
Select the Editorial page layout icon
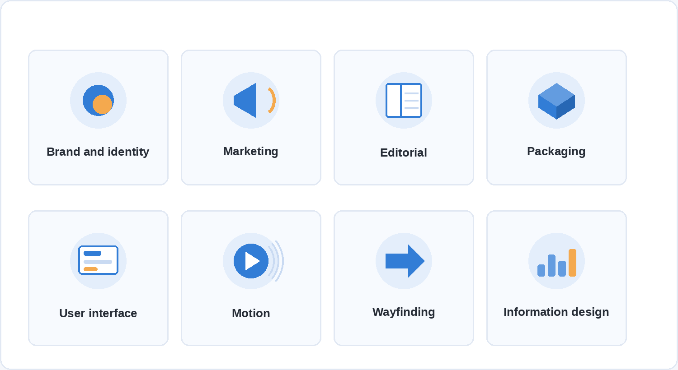click(x=404, y=100)
